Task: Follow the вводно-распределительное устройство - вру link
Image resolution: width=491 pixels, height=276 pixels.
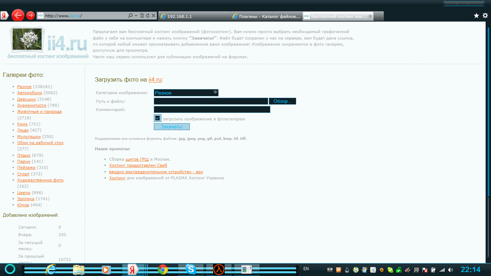Action: tap(156, 172)
